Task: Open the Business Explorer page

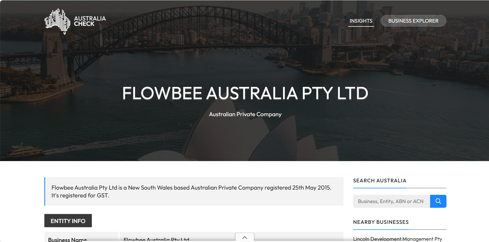Action: [x=413, y=21]
